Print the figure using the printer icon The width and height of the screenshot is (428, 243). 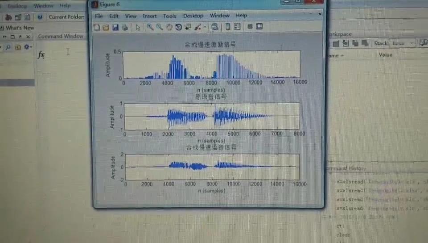125,27
